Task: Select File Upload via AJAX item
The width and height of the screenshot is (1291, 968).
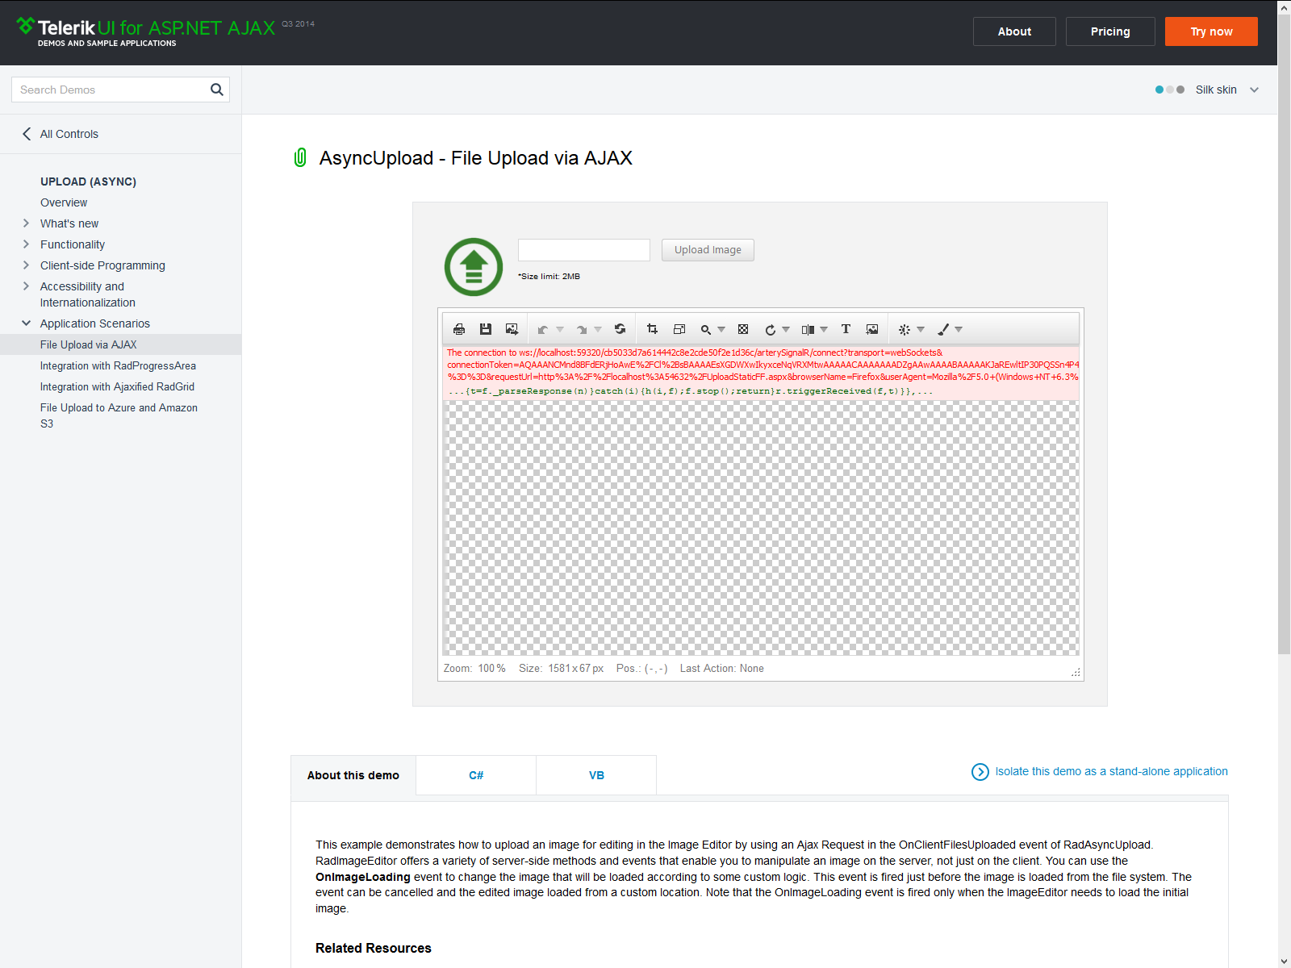Action: click(x=120, y=344)
